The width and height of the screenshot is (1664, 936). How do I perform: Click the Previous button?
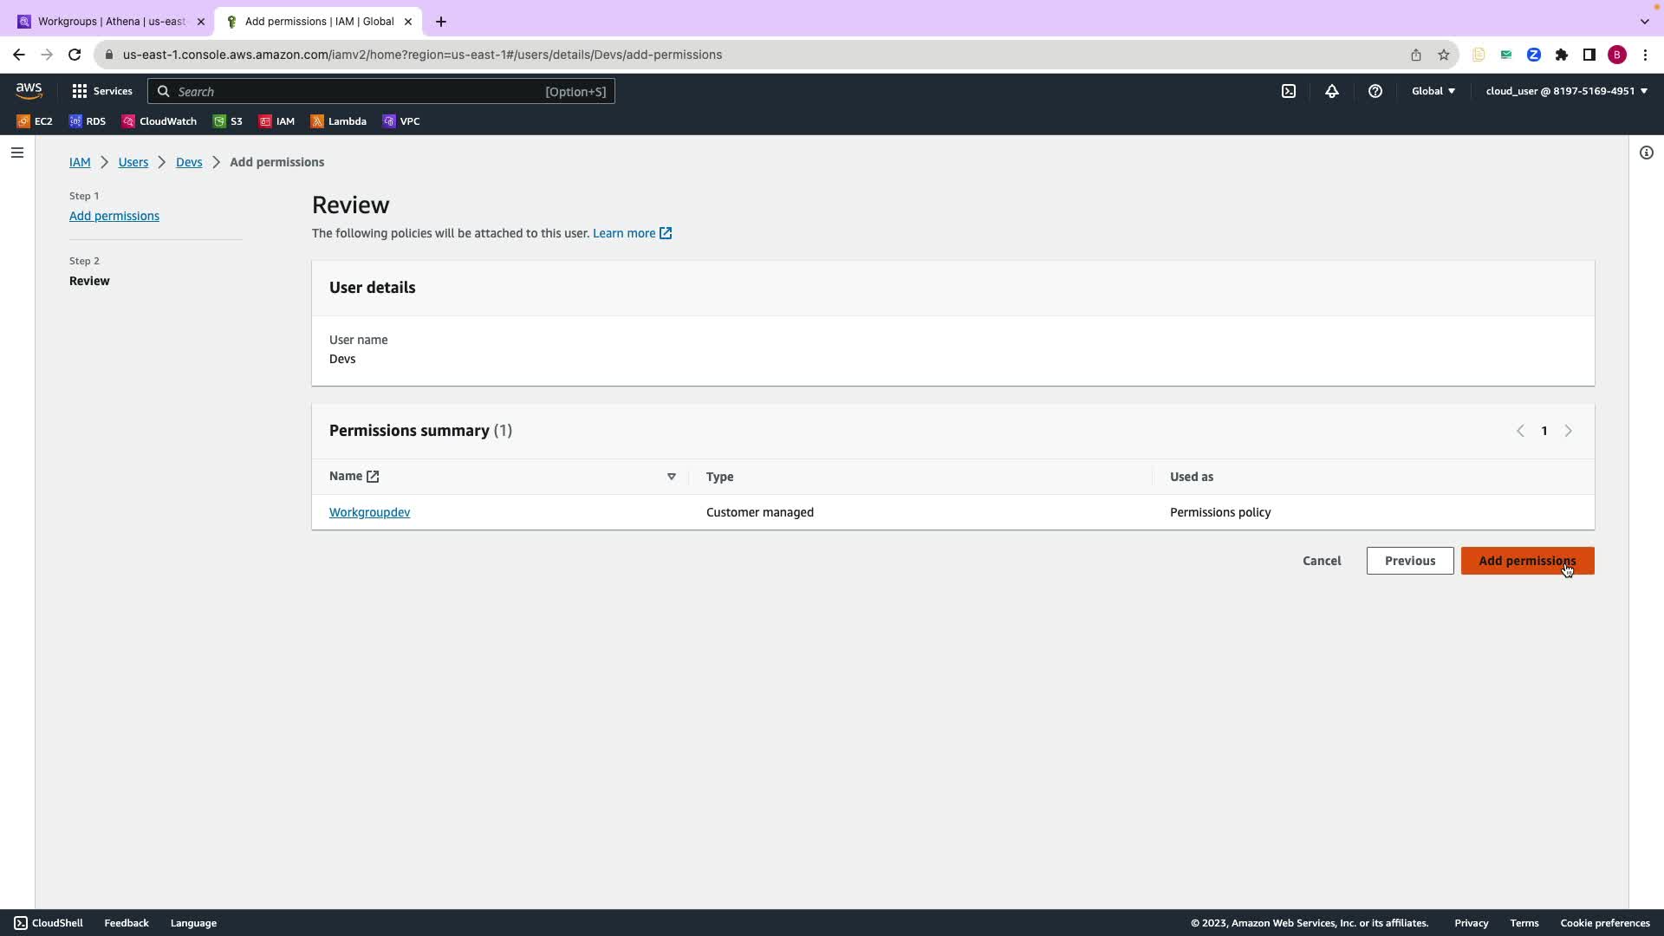[x=1409, y=561]
